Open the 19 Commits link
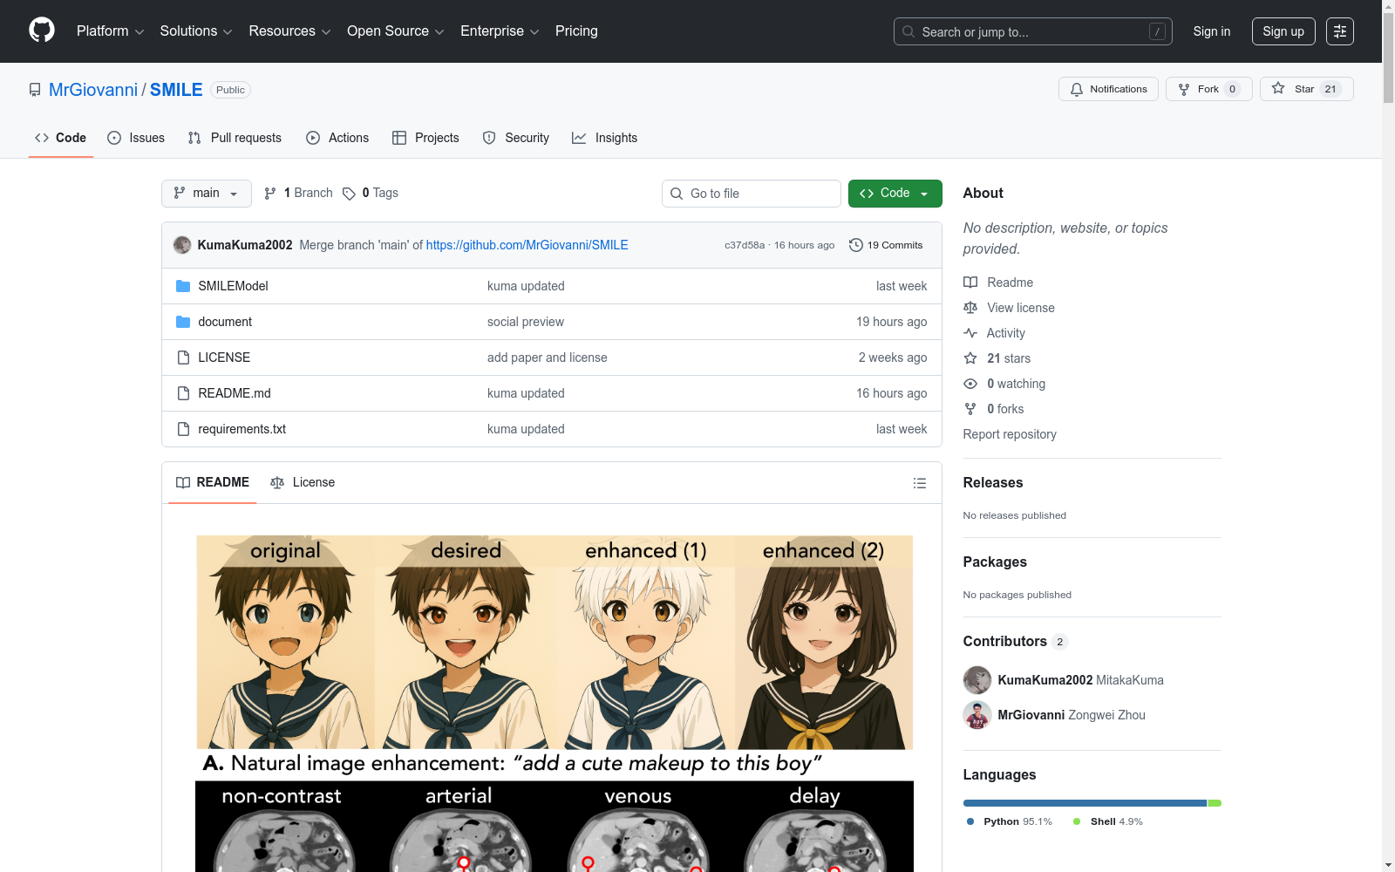1395x872 pixels. coord(886,245)
